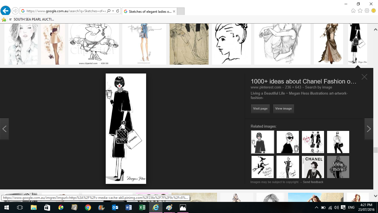Open a new blank tab

180,11
